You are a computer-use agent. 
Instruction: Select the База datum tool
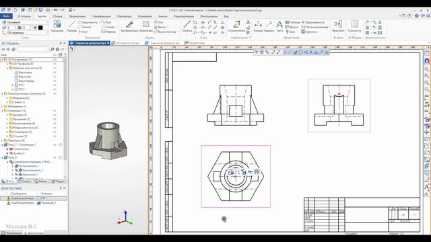pyautogui.click(x=290, y=32)
